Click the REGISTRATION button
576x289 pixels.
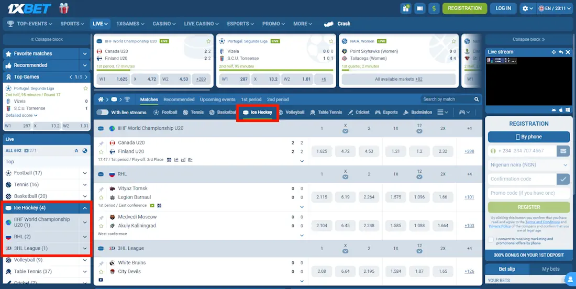pos(464,8)
